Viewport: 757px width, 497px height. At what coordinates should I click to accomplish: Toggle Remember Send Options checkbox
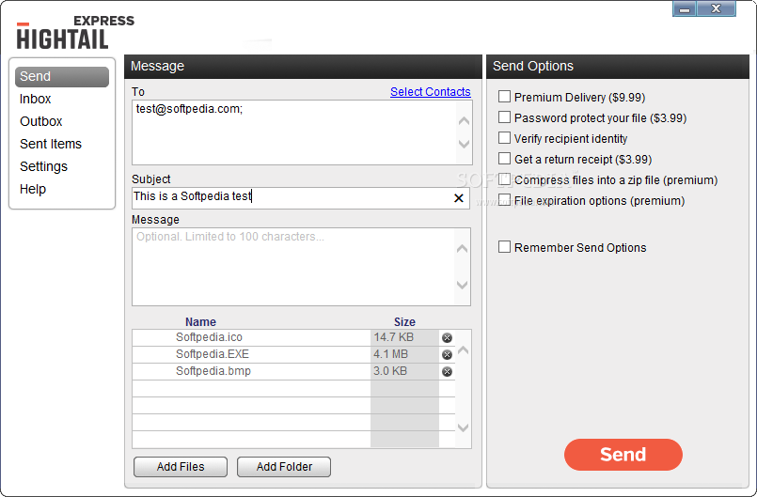tap(504, 247)
